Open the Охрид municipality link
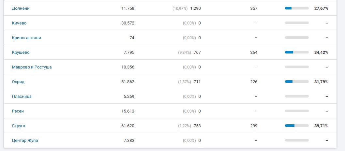Screen dimensions: 345x151 pos(18,82)
